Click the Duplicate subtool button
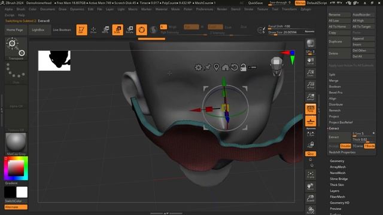This screenshot has height=215, width=383. tap(339, 41)
